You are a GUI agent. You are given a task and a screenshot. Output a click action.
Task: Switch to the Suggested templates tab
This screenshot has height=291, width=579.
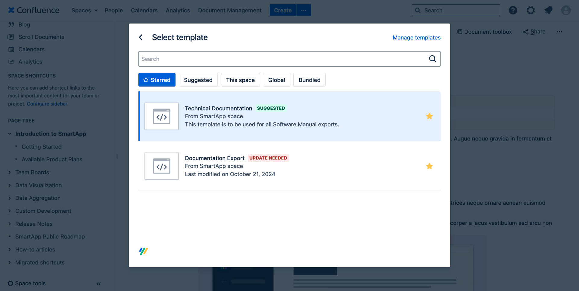click(198, 80)
